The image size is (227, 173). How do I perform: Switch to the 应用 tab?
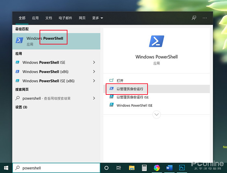[x=35, y=18]
